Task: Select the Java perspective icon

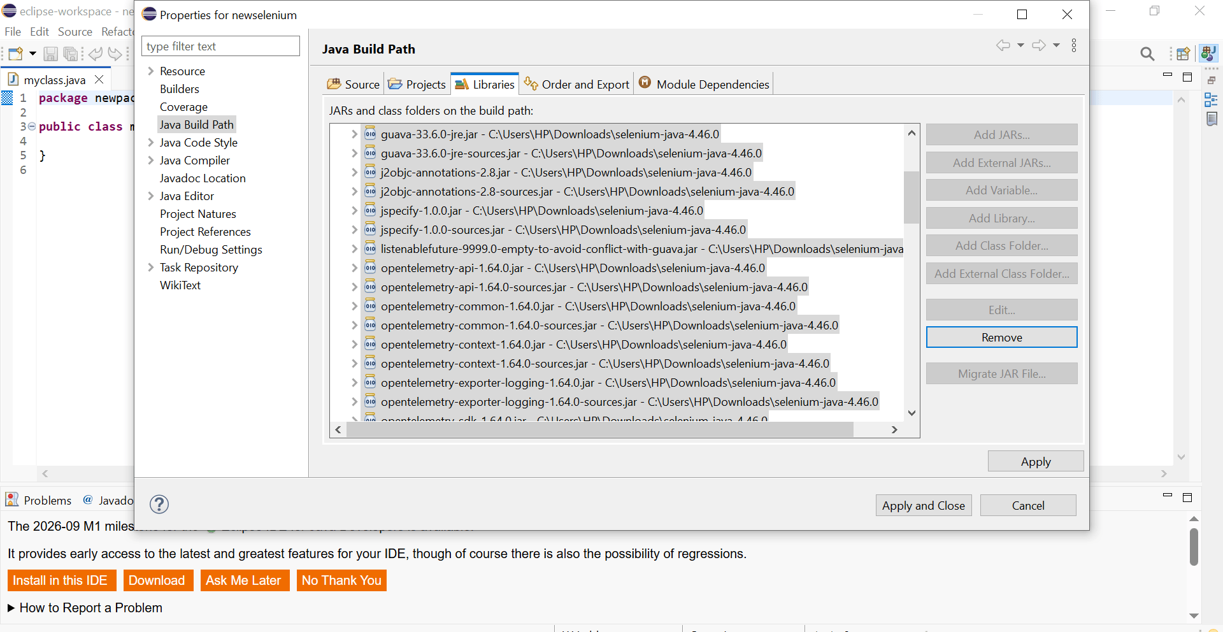Action: [1208, 53]
